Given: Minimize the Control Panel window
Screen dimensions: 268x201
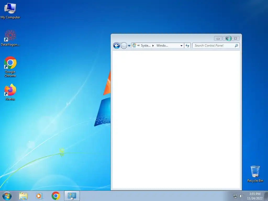Looking at the screenshot, I should (218, 38).
